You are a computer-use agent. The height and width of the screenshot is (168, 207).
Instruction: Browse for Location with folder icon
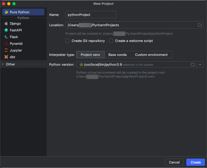(x=199, y=25)
